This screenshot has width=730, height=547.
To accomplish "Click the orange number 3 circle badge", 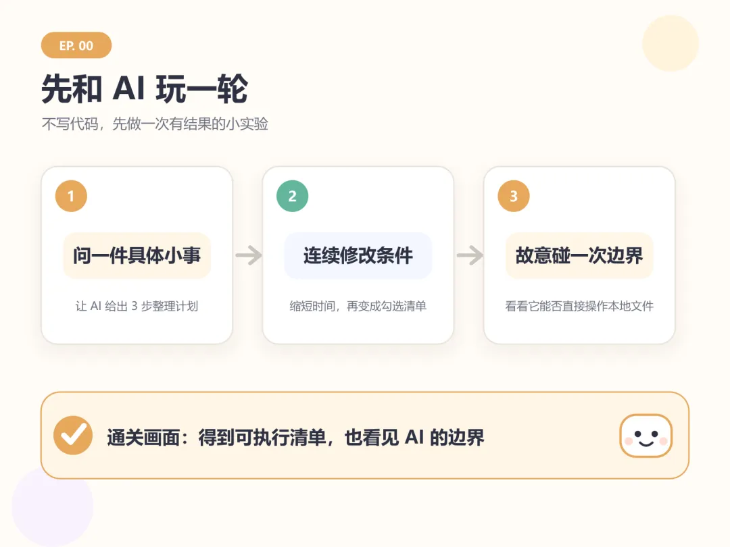I will pyautogui.click(x=514, y=196).
